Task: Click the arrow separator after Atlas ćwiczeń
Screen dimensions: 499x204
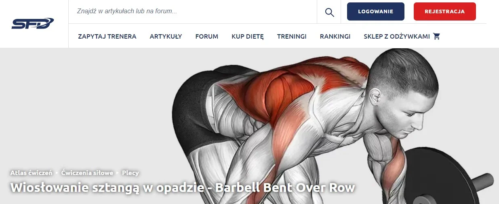Action: [57, 173]
